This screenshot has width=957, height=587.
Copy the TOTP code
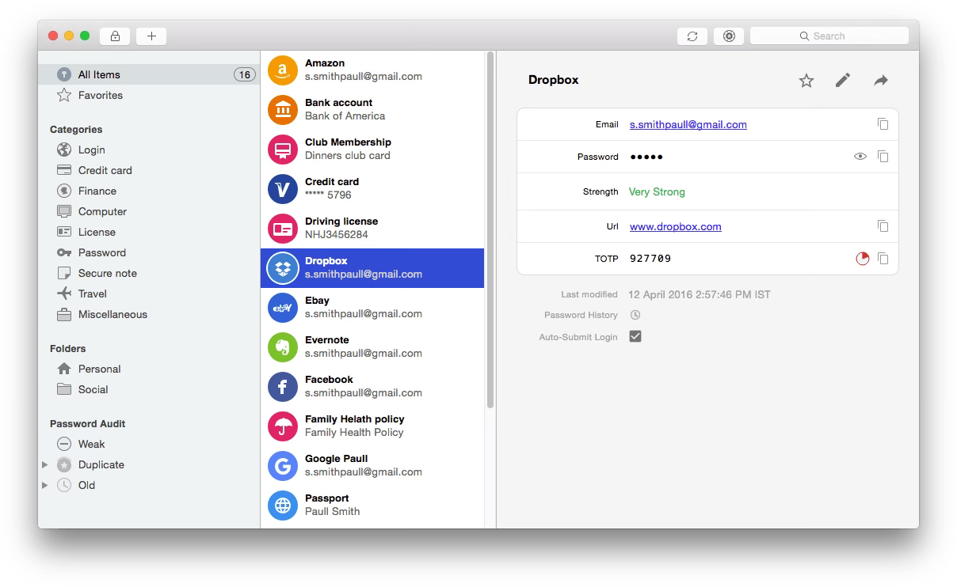pyautogui.click(x=883, y=259)
